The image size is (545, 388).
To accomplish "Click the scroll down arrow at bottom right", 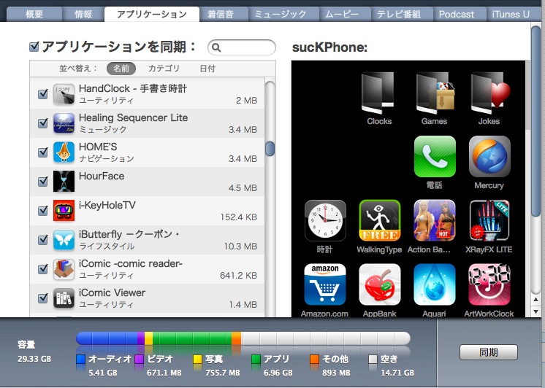I will (536, 311).
